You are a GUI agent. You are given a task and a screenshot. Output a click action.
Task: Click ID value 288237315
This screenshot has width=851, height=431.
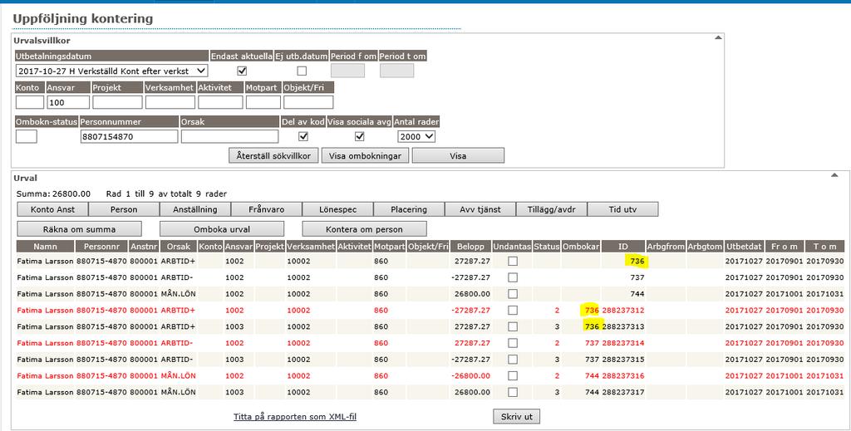(x=623, y=360)
